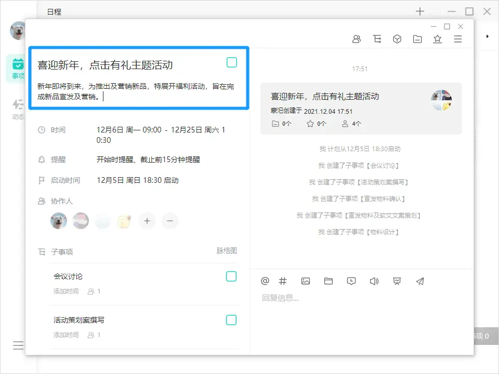Viewport: 499px width, 374px height.
Task: Open 事项 in left sidebar
Action: [17, 69]
